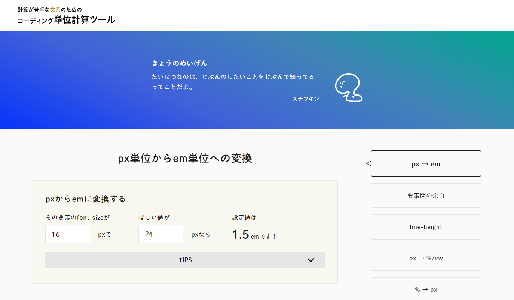
Task: Click the スナフキン author name
Action: [306, 99]
